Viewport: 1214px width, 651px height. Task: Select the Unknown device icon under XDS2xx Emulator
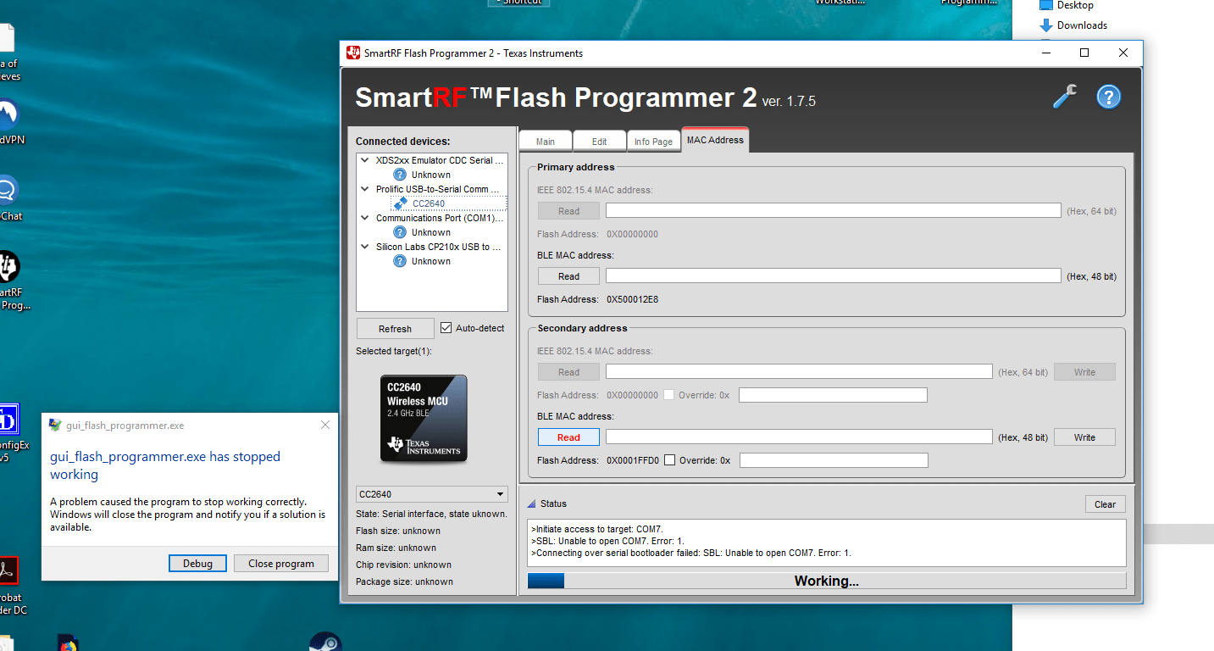(400, 175)
